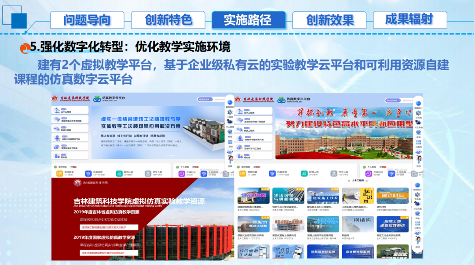Select 管理科学与工程类 in left platform screenshot
Image resolution: width=475 pixels, height=265 pixels.
pyautogui.click(x=70, y=147)
